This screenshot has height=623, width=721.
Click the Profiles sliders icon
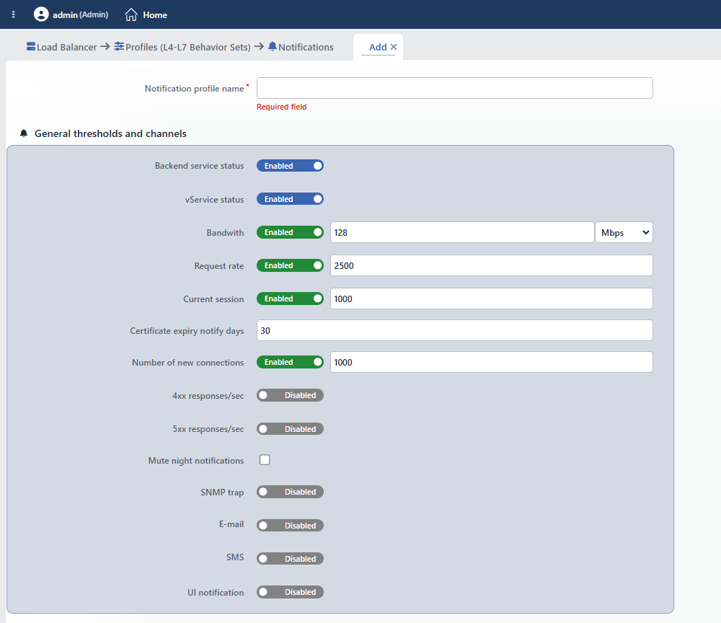click(119, 46)
